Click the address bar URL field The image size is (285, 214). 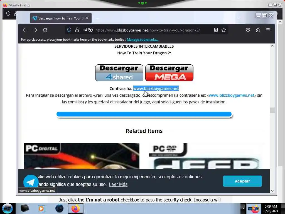[148, 30]
